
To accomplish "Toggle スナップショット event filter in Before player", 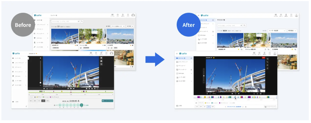I will point(54,97).
